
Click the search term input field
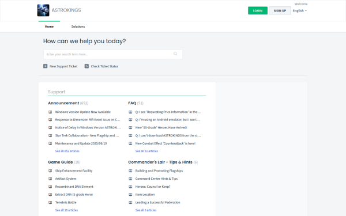tap(113, 54)
